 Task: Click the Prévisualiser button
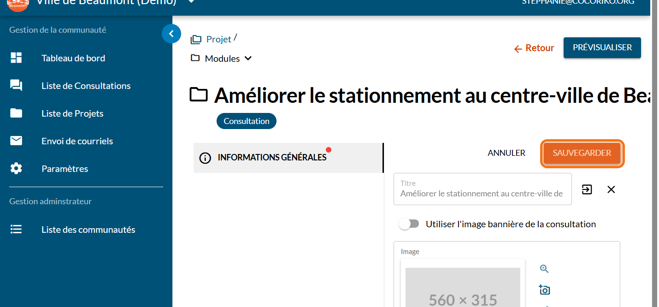602,47
